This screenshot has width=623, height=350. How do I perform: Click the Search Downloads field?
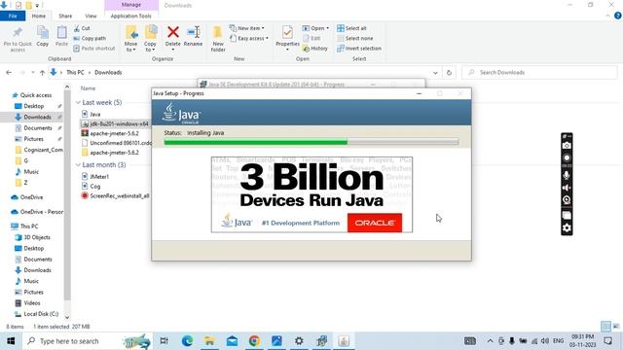539,73
